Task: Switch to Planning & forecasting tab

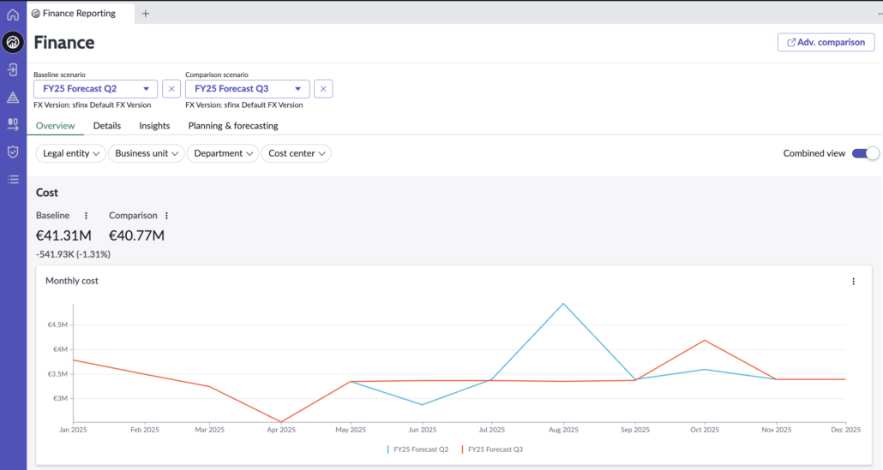Action: tap(232, 126)
